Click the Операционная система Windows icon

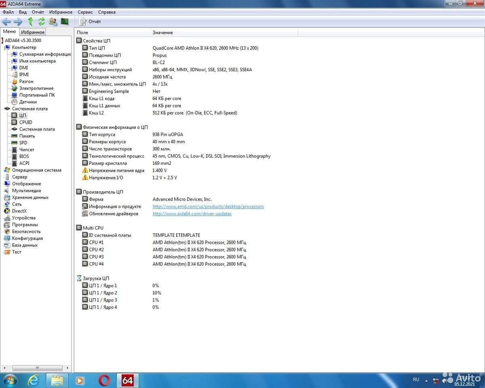[7, 170]
